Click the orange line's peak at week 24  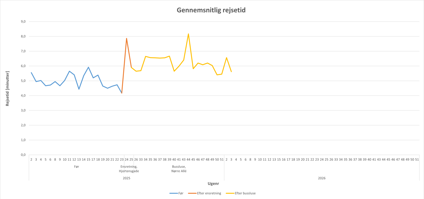[127, 38]
